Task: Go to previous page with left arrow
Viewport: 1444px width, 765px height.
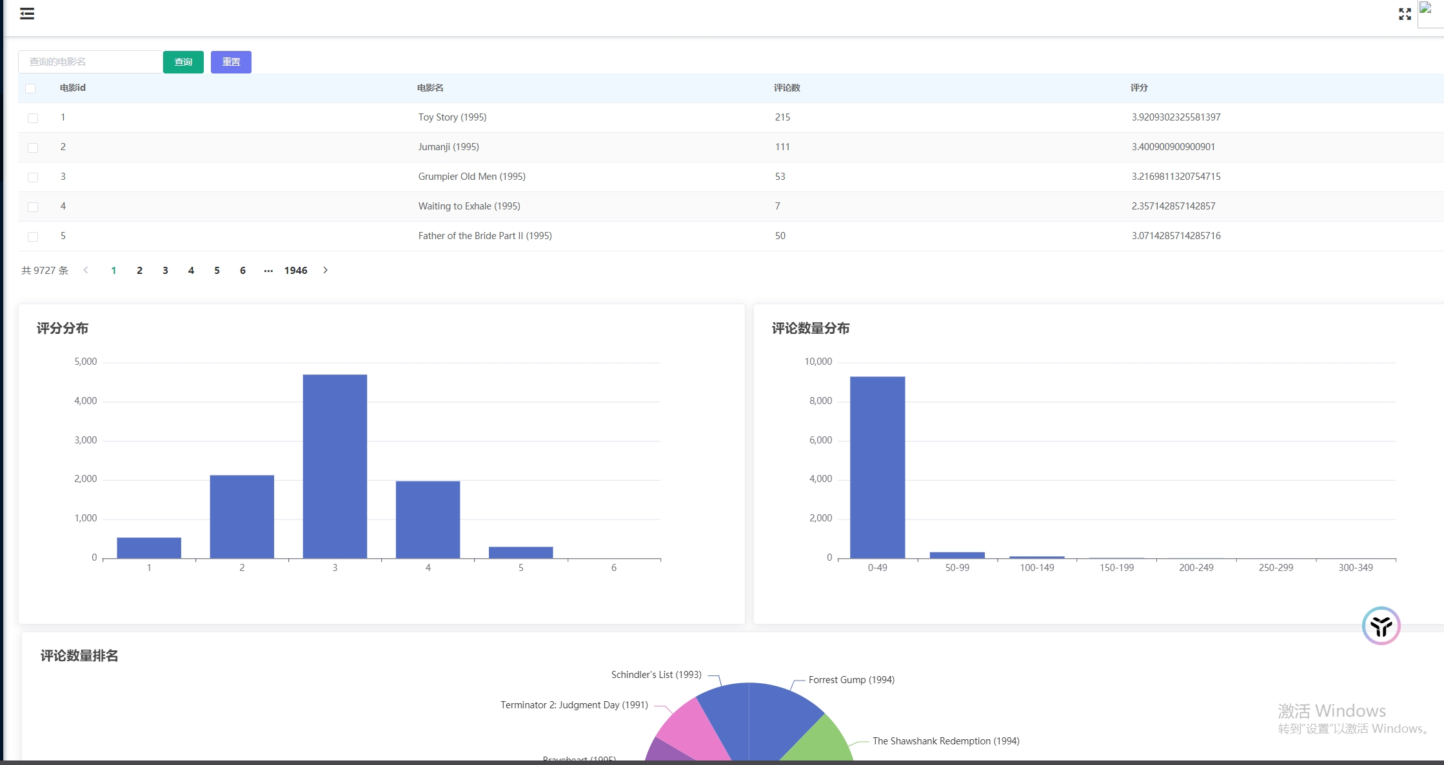Action: pos(86,270)
